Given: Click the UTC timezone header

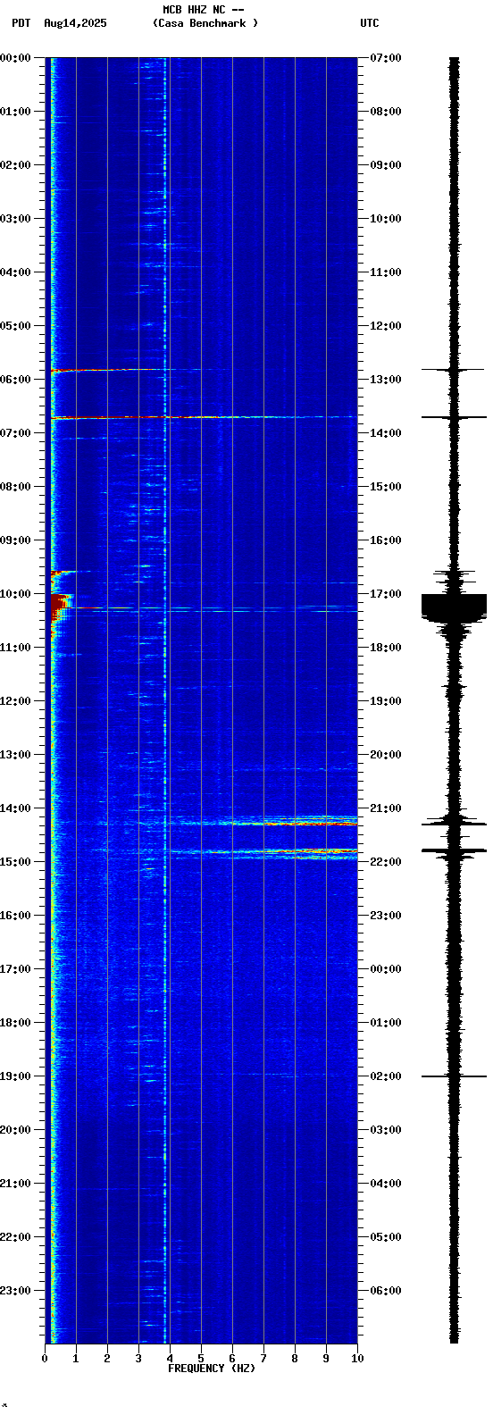Looking at the screenshot, I should [x=370, y=23].
